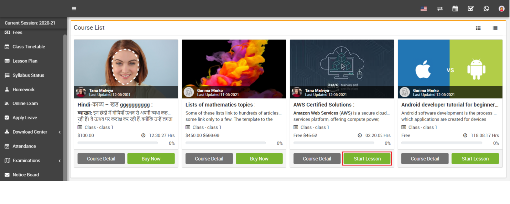The width and height of the screenshot is (510, 204).
Task: Buy Now the mathematics topics course
Action: coord(259,159)
